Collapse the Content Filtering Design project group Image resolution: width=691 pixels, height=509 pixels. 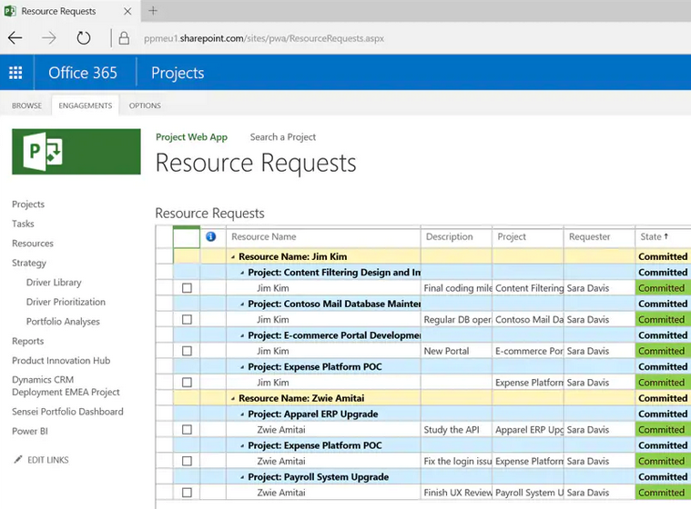(242, 273)
